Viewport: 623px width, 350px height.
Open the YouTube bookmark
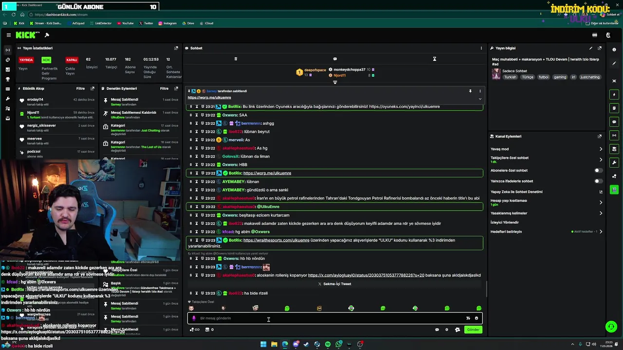pos(125,23)
